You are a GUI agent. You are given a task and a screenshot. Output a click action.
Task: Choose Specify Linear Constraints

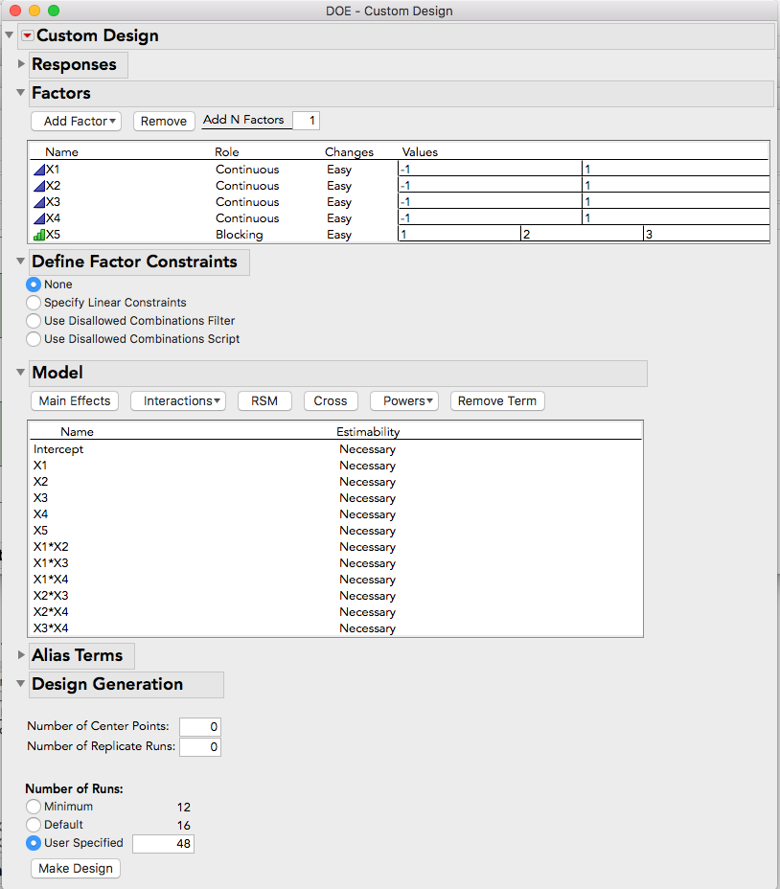(x=34, y=303)
